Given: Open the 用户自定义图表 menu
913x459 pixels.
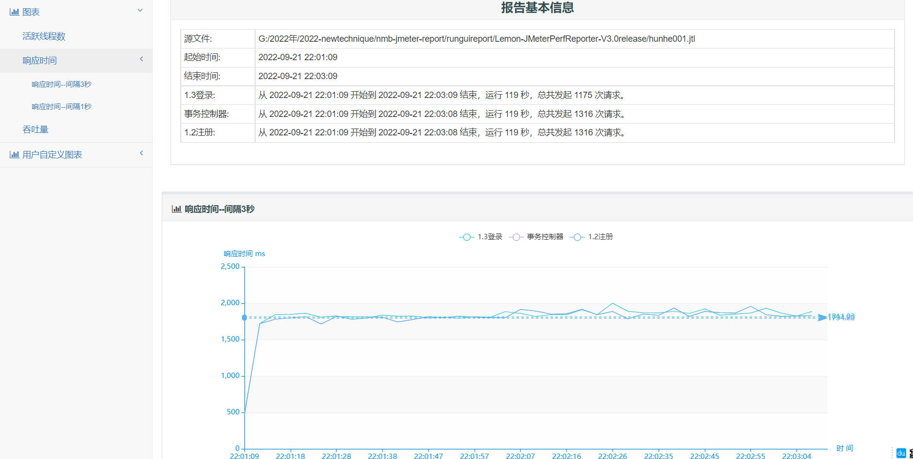Looking at the screenshot, I should 52,154.
